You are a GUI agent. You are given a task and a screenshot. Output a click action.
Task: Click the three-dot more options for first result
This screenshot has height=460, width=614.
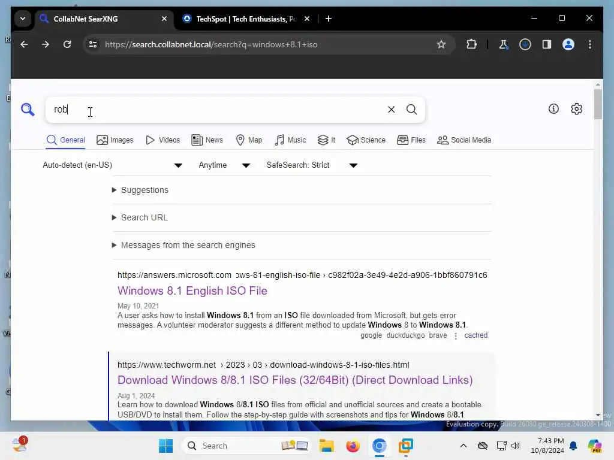(456, 335)
